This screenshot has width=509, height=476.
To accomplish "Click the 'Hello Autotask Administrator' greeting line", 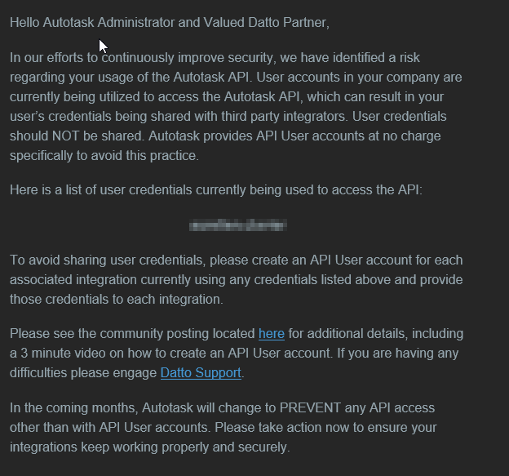I will [170, 22].
